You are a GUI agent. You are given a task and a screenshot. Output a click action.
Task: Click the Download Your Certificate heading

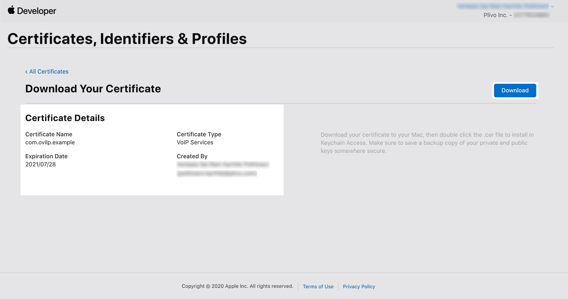(93, 89)
